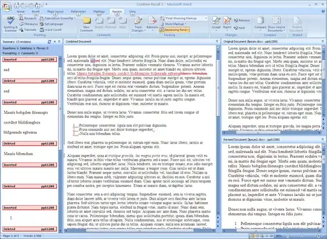Image resolution: width=327 pixels, height=239 pixels.
Task: Click the zoom in plus button
Action: [x=319, y=236]
